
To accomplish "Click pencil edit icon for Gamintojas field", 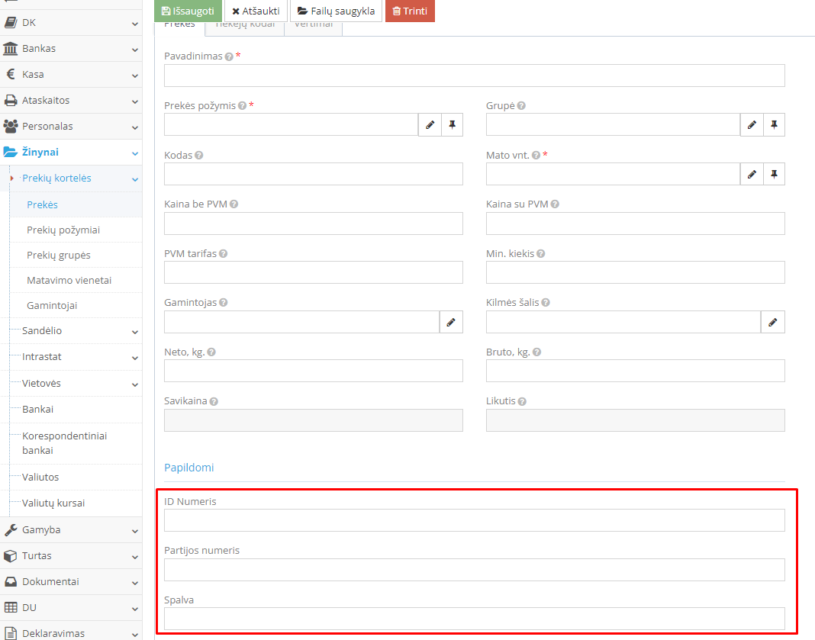I will coord(451,322).
